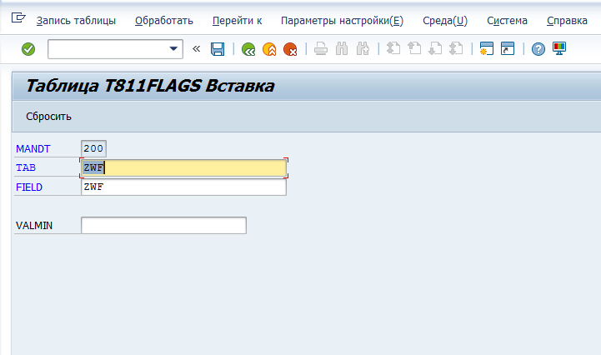
Task: Open the Справка menu
Action: click(x=567, y=21)
